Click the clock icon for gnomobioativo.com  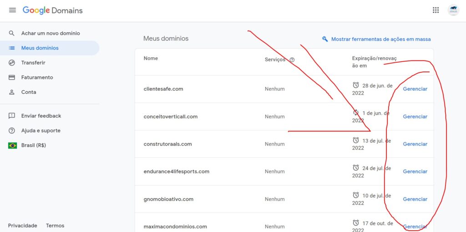[356, 195]
